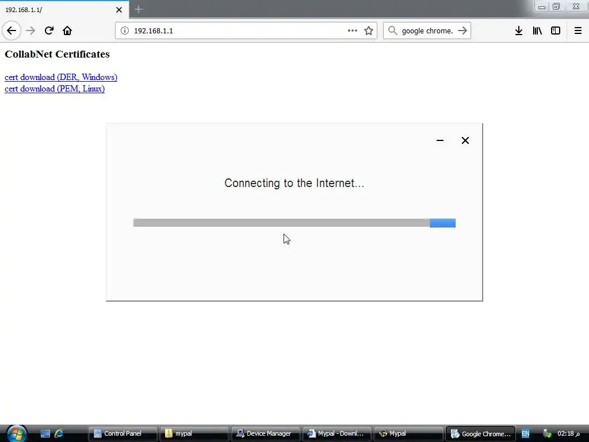Open the hamburger application menu
This screenshot has height=442, width=589.
pyautogui.click(x=577, y=31)
